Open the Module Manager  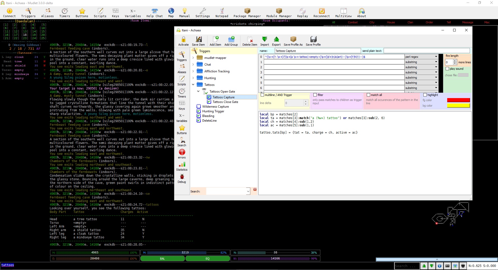(279, 12)
